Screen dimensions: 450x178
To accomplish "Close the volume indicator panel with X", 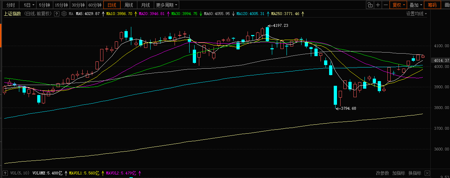I will pyautogui.click(x=427, y=173).
